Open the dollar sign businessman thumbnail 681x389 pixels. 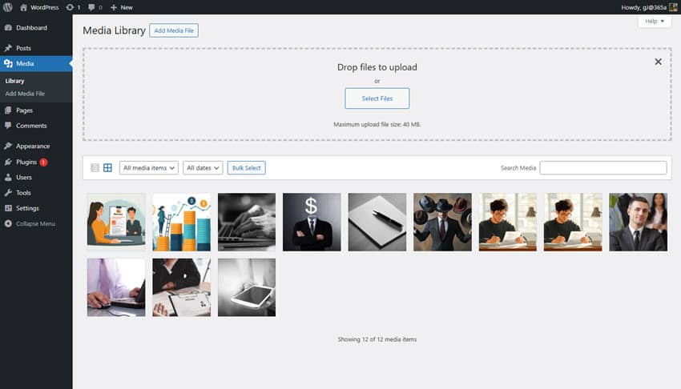point(312,222)
